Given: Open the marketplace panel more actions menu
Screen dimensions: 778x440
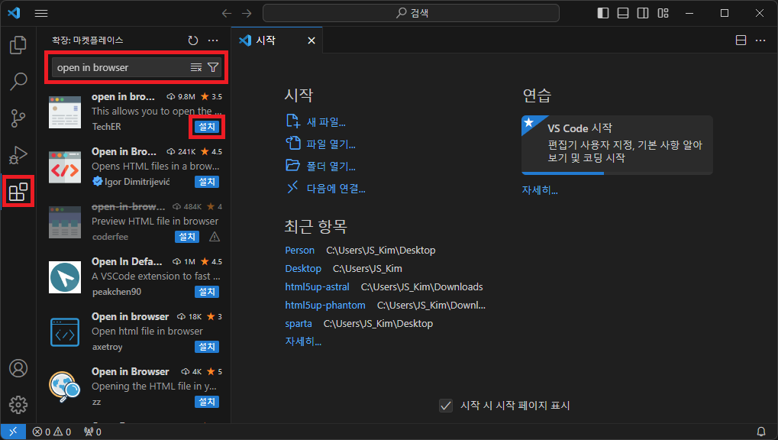Looking at the screenshot, I should (x=213, y=40).
